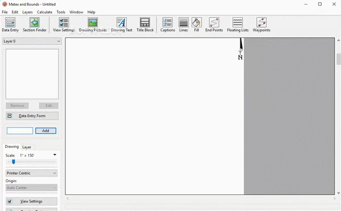Open the Scale dropdown arrow
This screenshot has width=341, height=211.
[x=55, y=155]
